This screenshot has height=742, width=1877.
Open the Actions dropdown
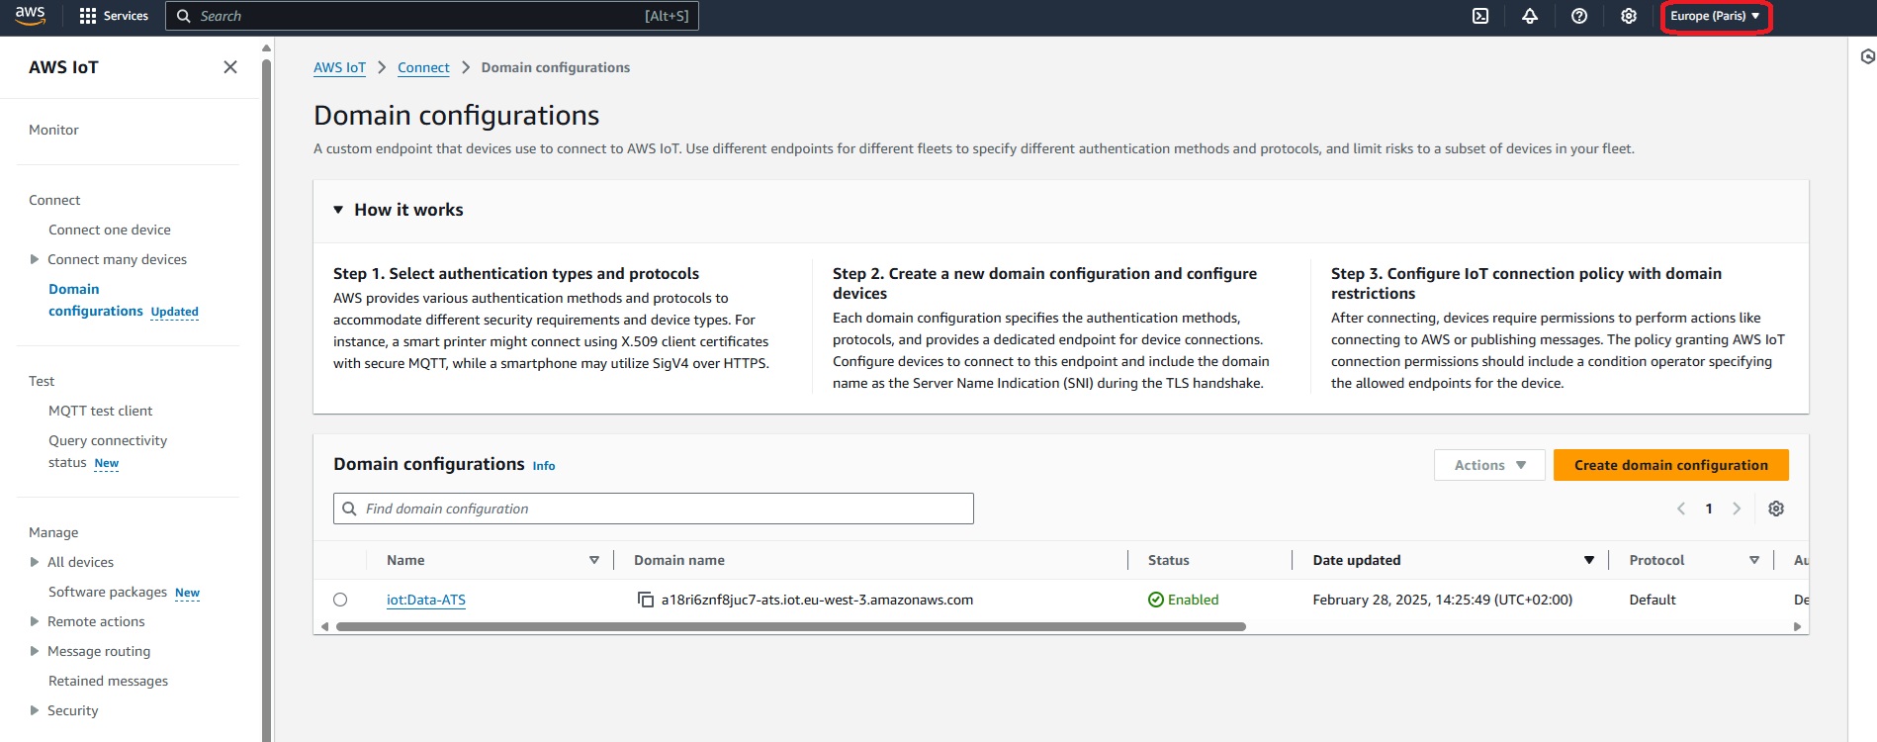[x=1489, y=465]
